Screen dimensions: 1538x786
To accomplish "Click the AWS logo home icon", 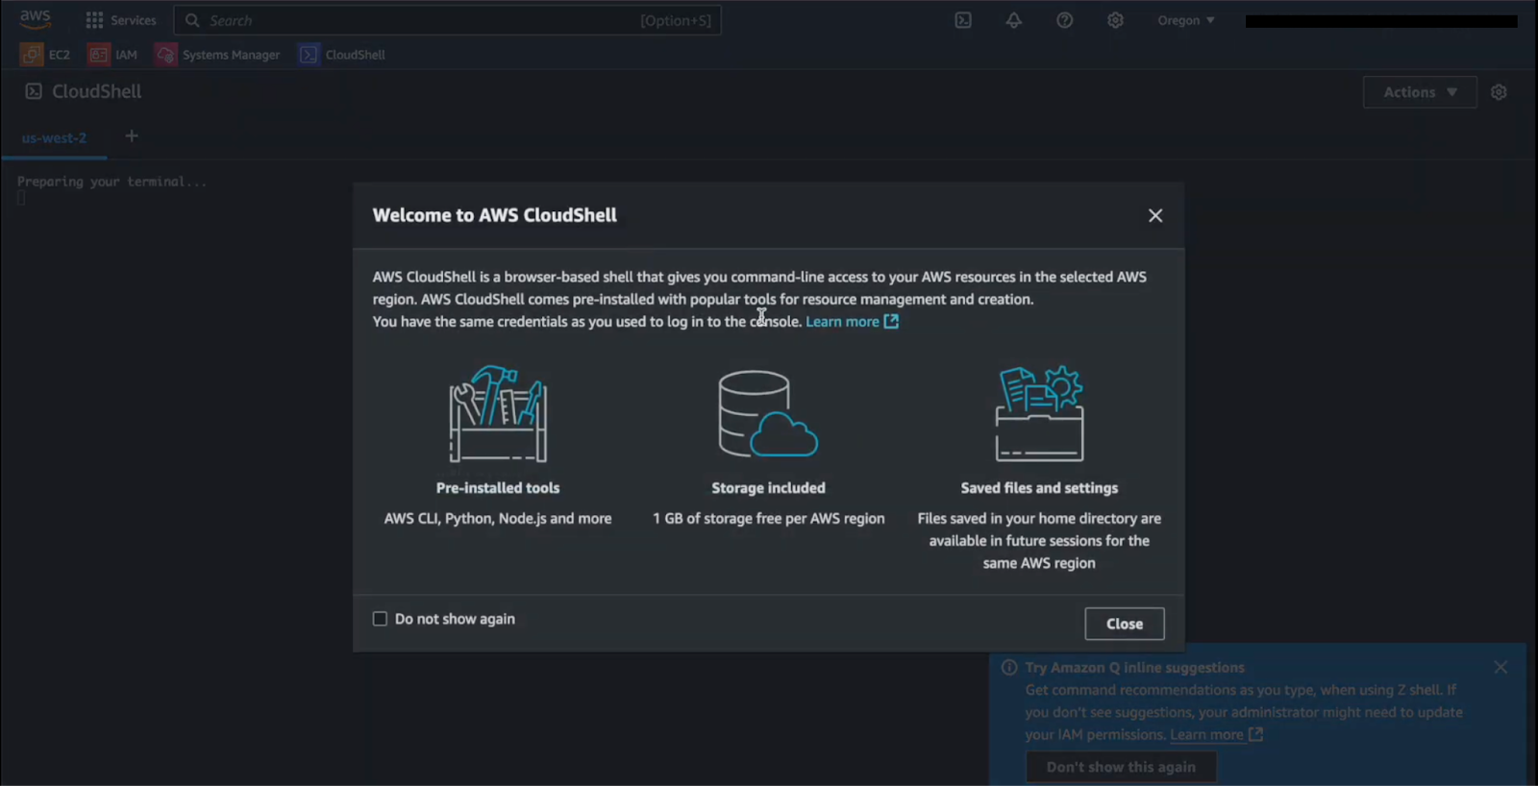I will point(36,19).
